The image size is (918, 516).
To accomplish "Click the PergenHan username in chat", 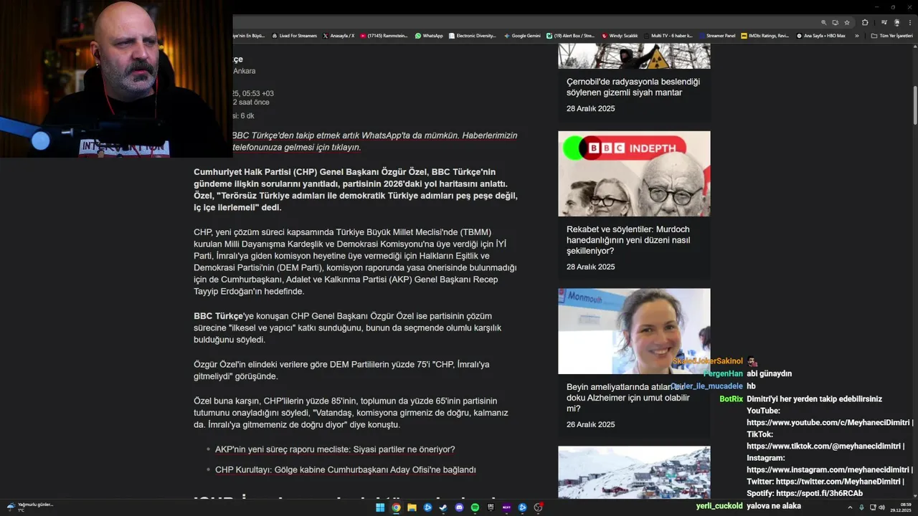I will (723, 373).
